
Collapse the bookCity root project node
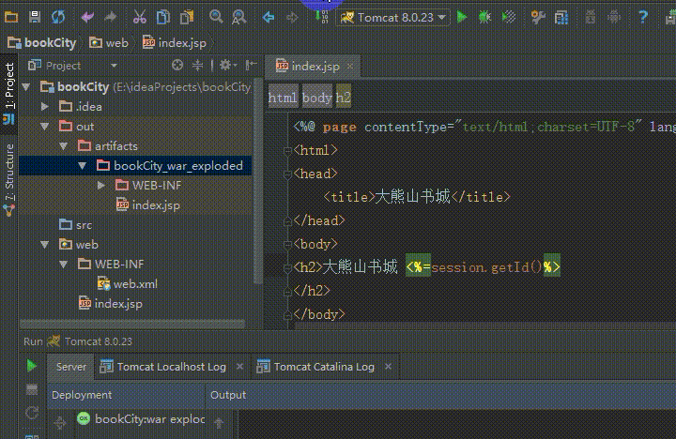(x=26, y=87)
